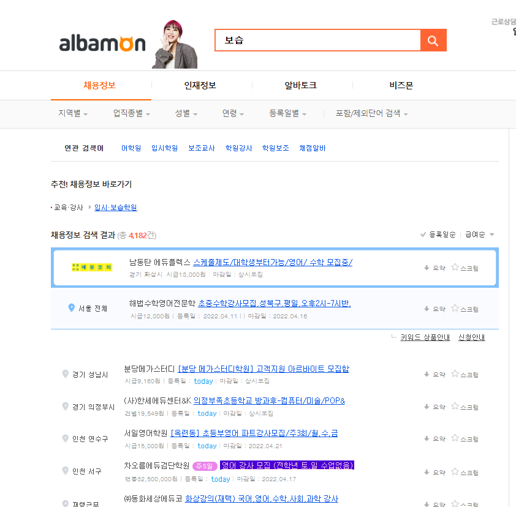Click the 서울 전체 location pin icon

(72, 308)
